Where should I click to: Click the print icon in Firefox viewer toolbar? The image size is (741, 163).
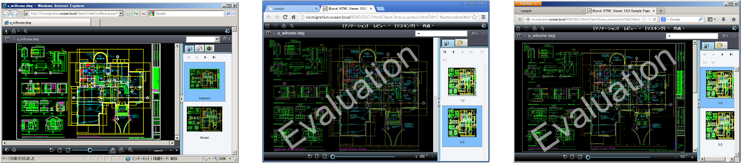tap(534, 28)
